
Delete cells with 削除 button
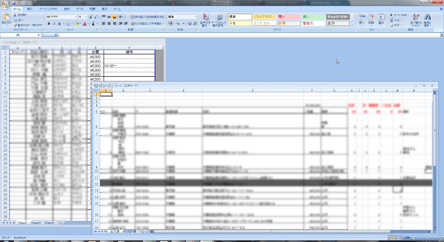click(371, 19)
